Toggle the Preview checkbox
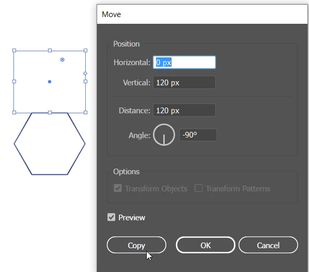 pyautogui.click(x=111, y=217)
